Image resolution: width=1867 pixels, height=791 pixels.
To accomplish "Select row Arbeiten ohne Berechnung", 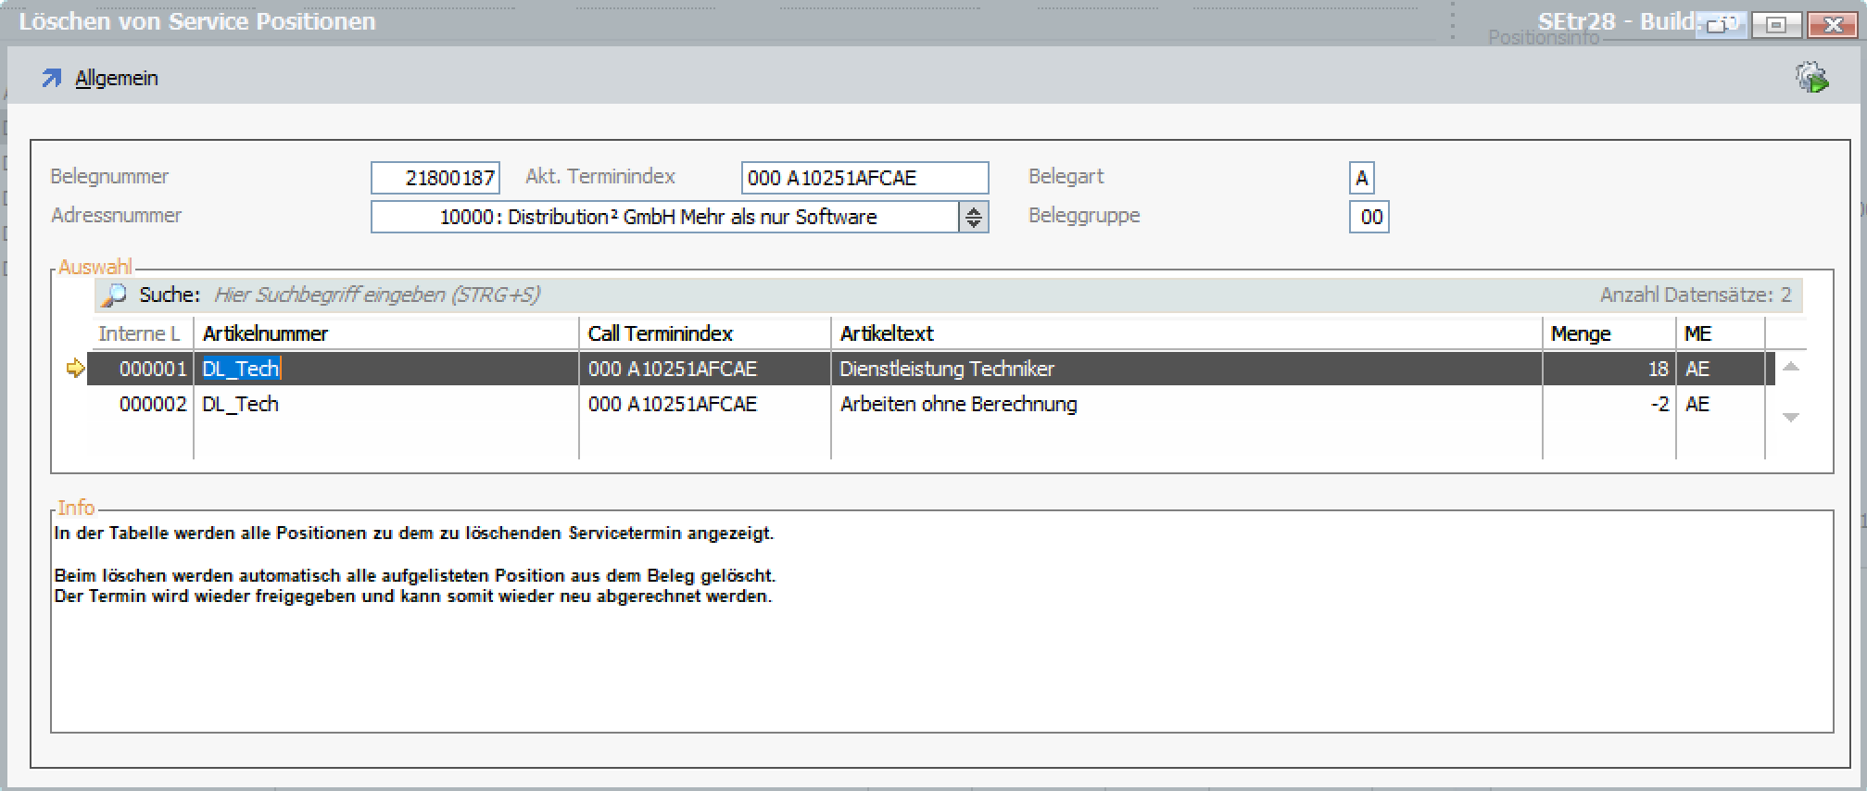I will click(x=958, y=405).
